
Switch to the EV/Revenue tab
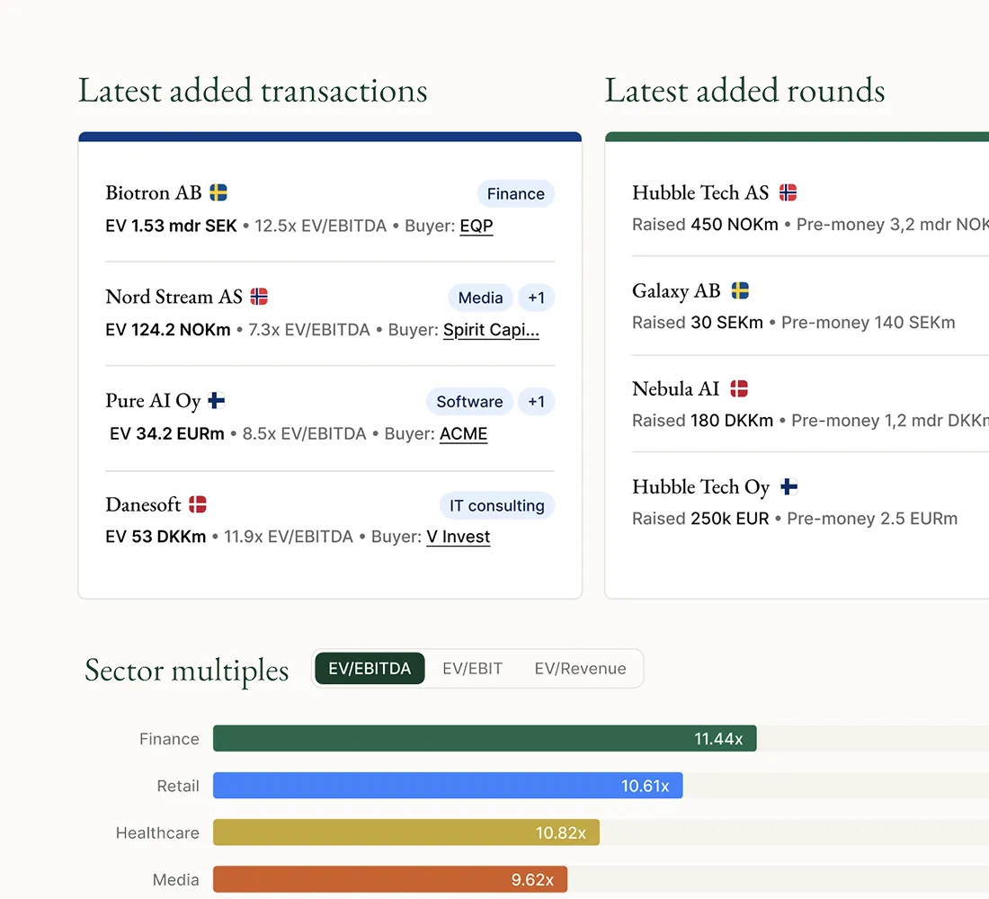coord(582,668)
